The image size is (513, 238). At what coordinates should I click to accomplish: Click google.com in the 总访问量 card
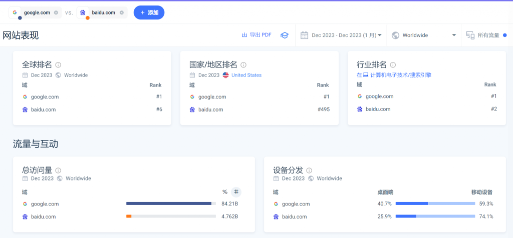[45, 204]
